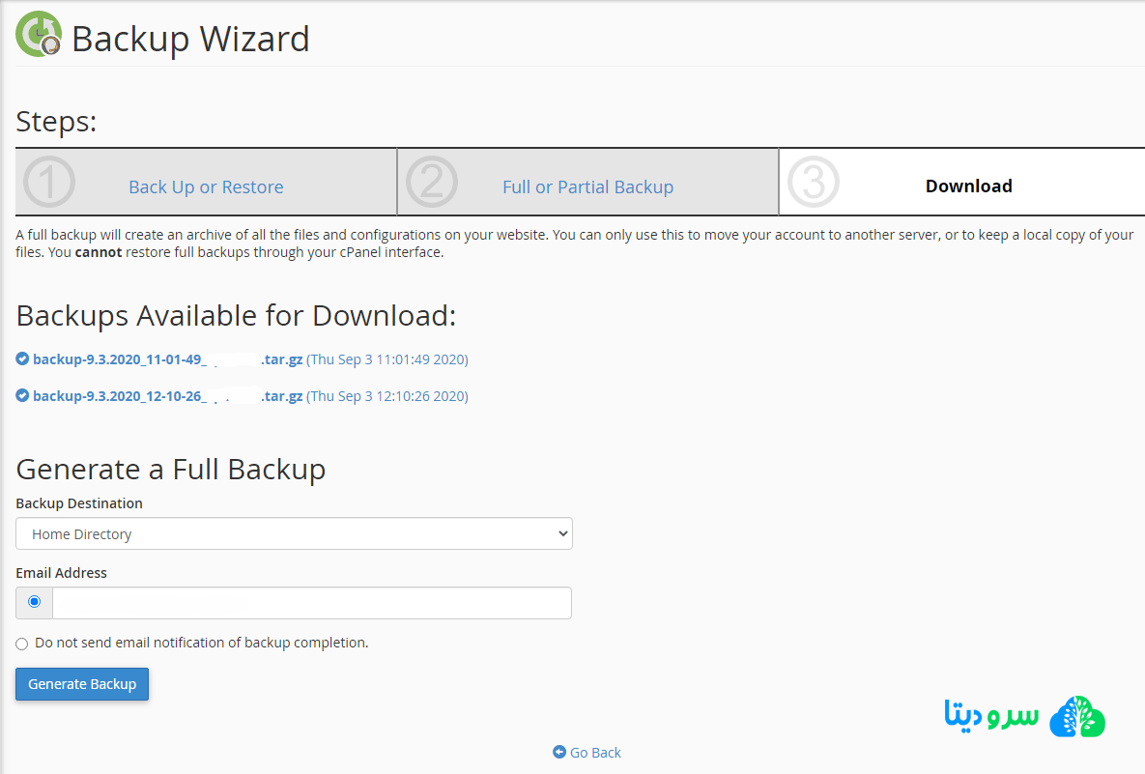Click the Persian brand name text logo

[x=991, y=715]
